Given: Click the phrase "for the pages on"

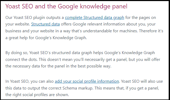Looking at the screenshot, I should pyautogui.click(x=141, y=18).
